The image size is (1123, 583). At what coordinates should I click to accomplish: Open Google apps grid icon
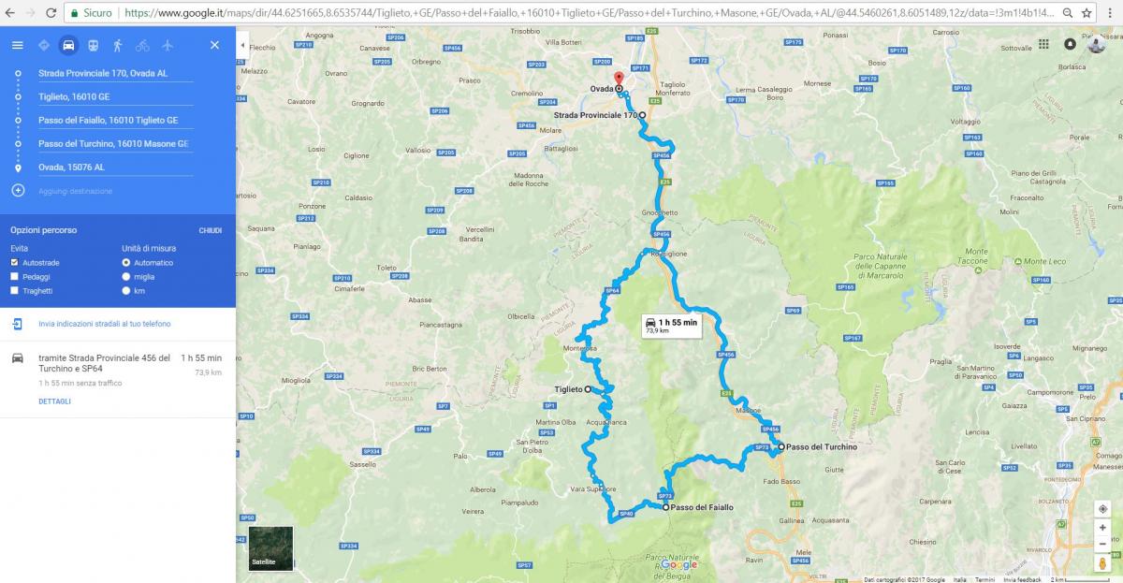[1043, 43]
